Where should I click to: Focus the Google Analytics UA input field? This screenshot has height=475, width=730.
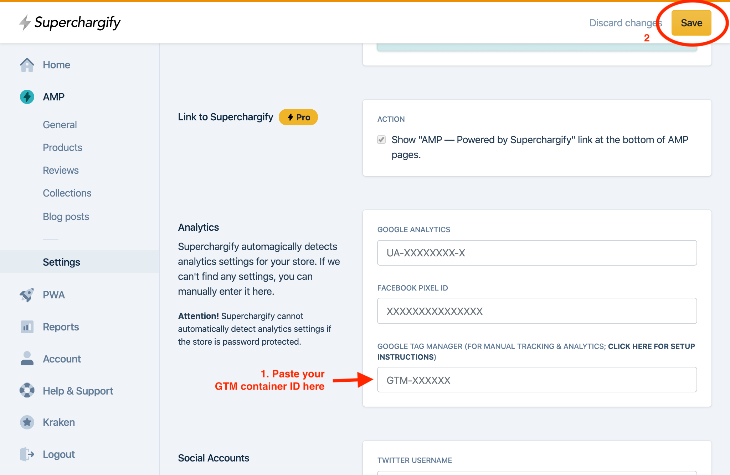point(537,253)
